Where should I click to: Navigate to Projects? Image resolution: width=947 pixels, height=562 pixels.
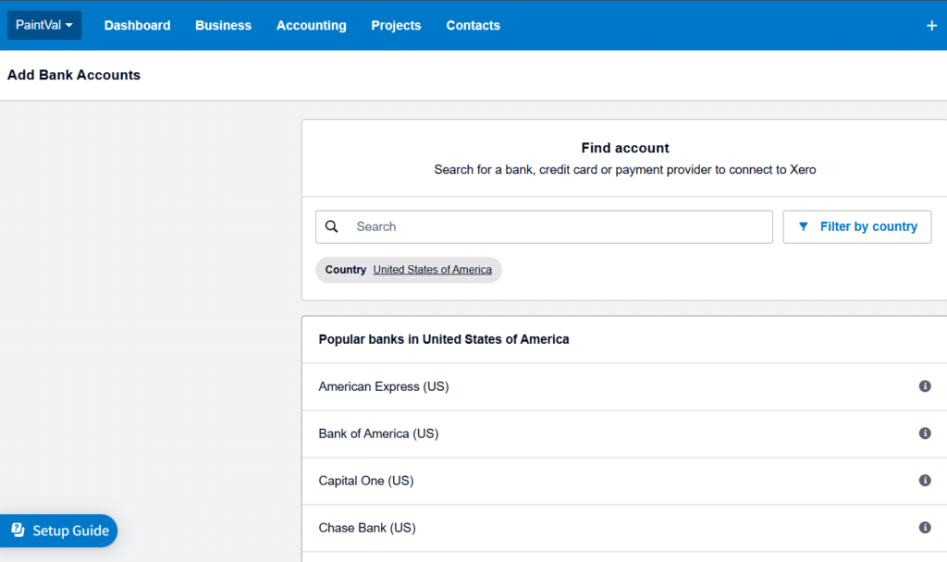(x=396, y=25)
